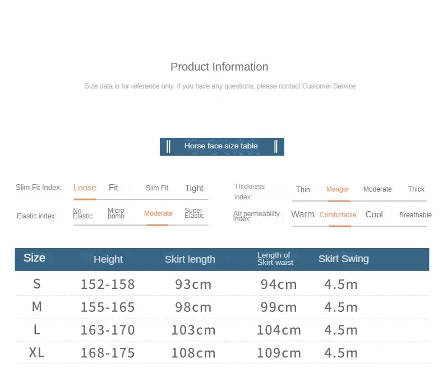This screenshot has height=387, width=443.
Task: Click the 155-165 height cell
Action: click(108, 307)
